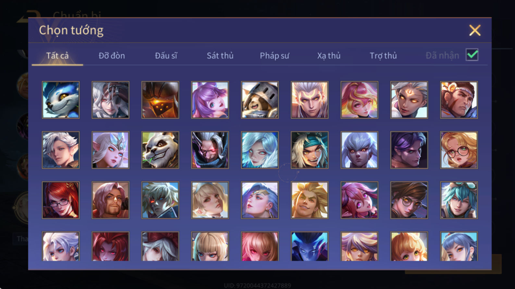Pick the brown-haired man with round glasses
515x289 pixels.
point(409,200)
